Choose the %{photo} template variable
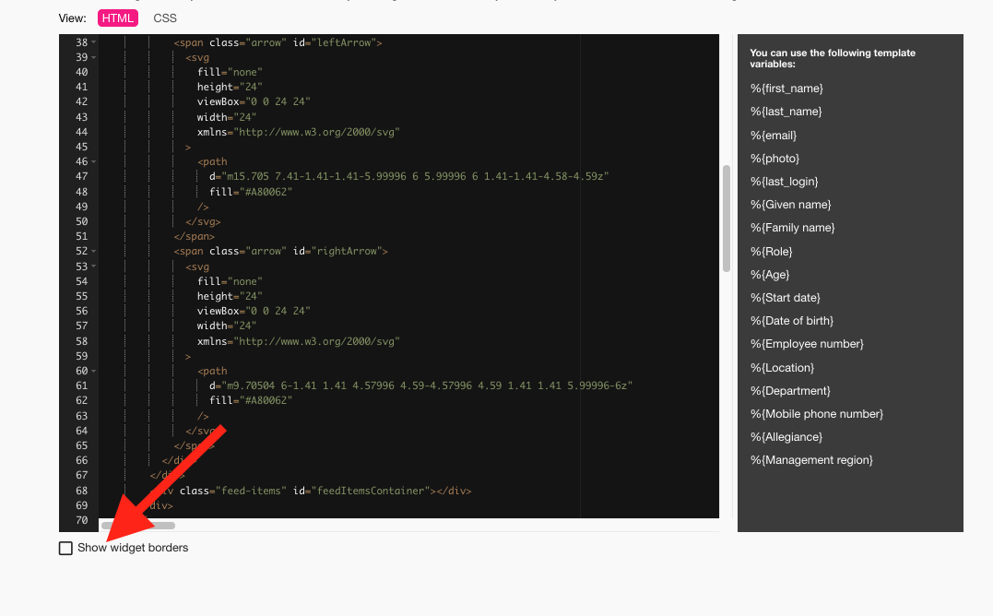This screenshot has width=993, height=616. 774,159
